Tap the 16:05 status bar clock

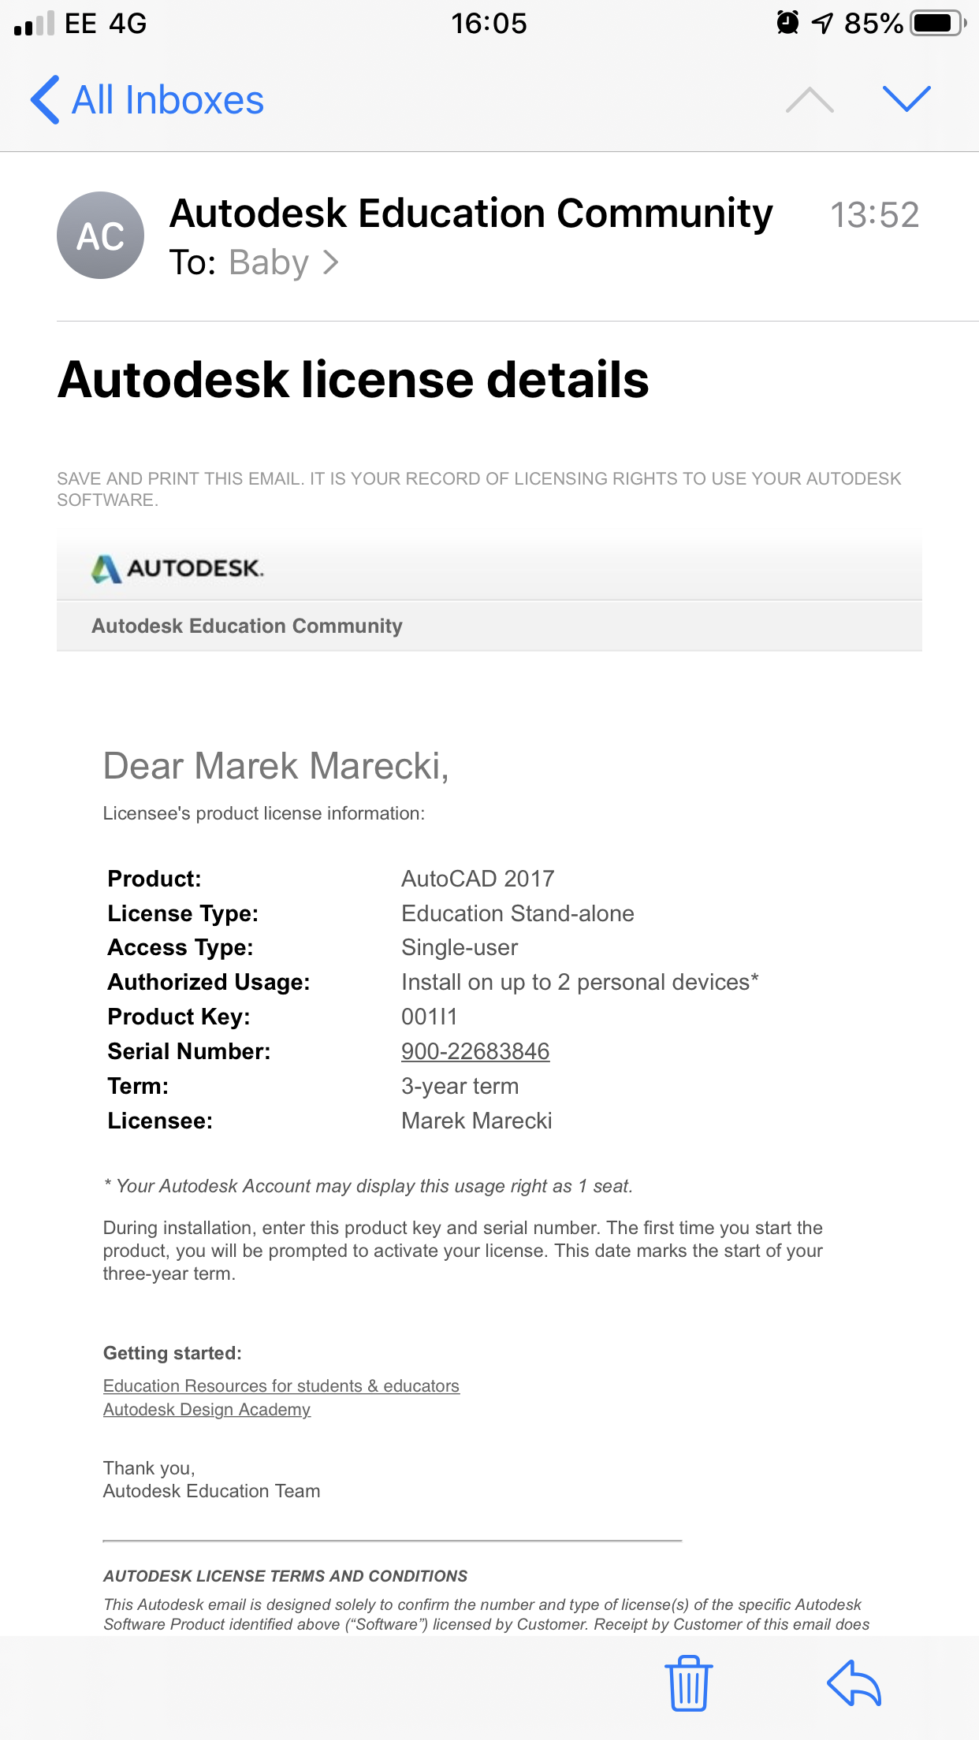click(489, 24)
